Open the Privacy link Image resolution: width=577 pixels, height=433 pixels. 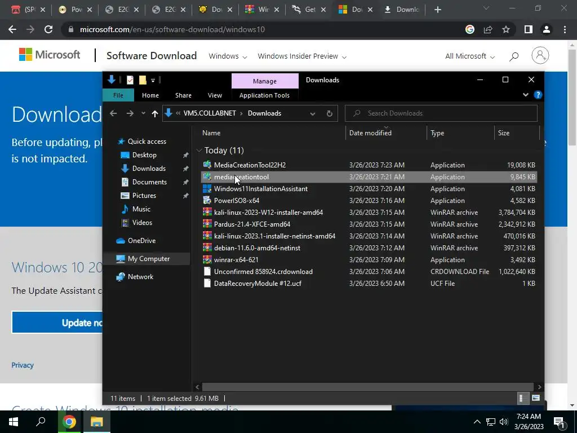pyautogui.click(x=23, y=365)
